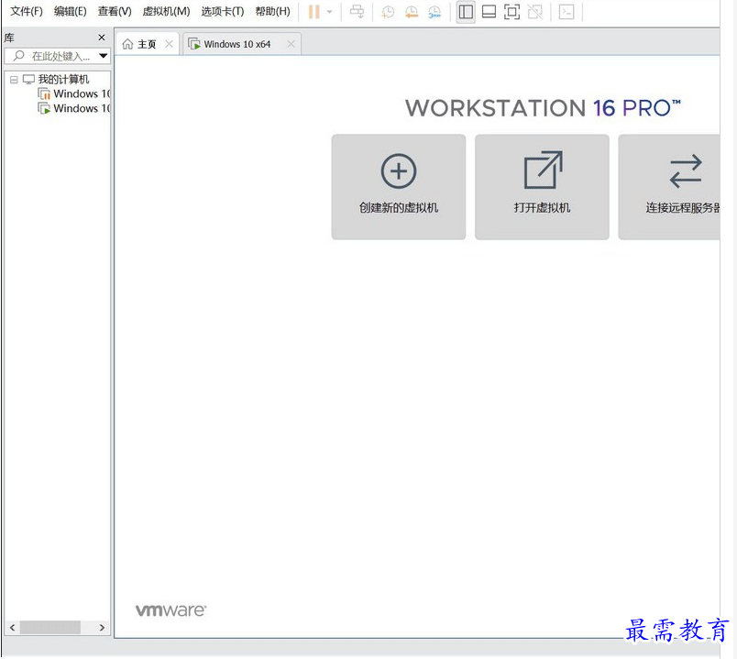
Task: Select the suspended Windows 10 VM entry
Action: pyautogui.click(x=74, y=94)
